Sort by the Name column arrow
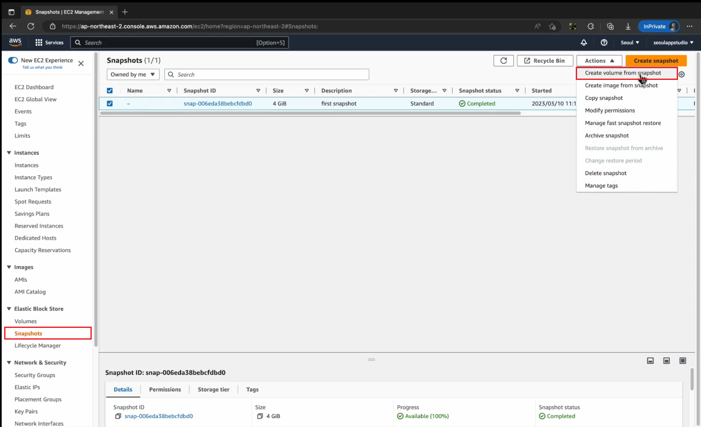Screen dimensions: 701x427 [x=169, y=91]
